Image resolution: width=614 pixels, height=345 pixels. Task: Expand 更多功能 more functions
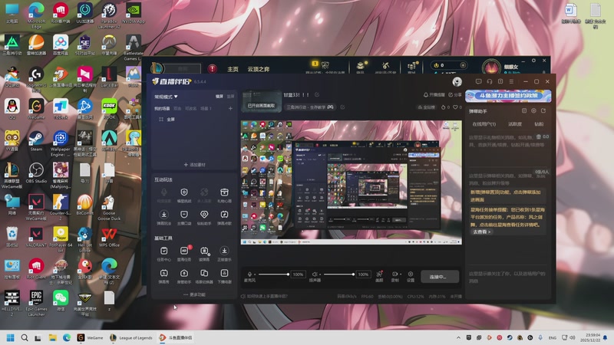point(194,294)
